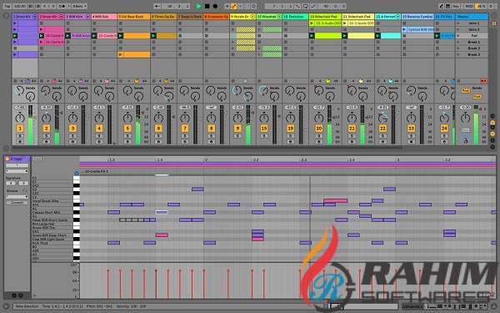
Task: Adjust the Master track pan knob
Action: point(466,118)
